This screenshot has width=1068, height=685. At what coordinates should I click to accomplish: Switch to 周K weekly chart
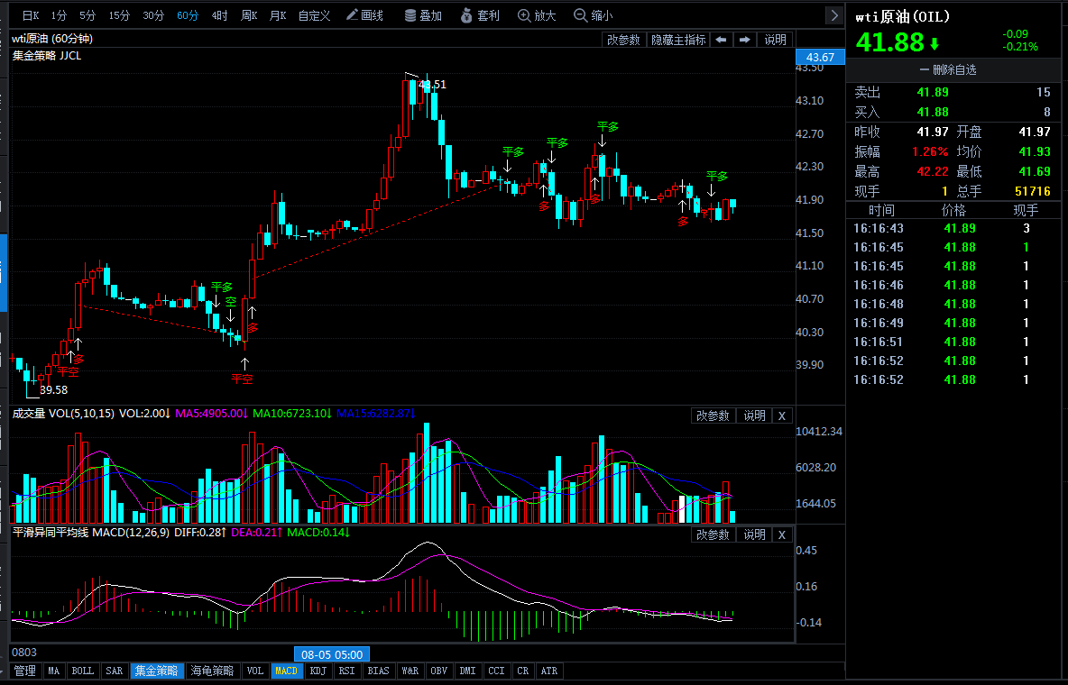click(249, 15)
